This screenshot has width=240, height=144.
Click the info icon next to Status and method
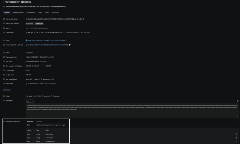(x=4, y=23)
